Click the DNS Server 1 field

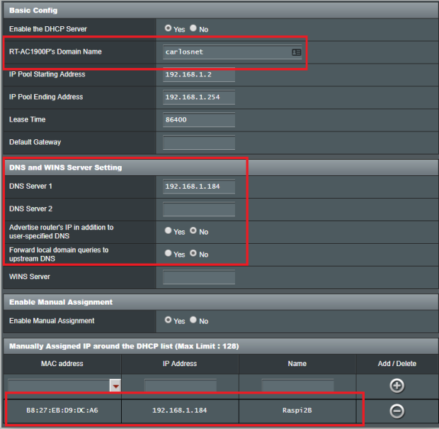click(199, 187)
